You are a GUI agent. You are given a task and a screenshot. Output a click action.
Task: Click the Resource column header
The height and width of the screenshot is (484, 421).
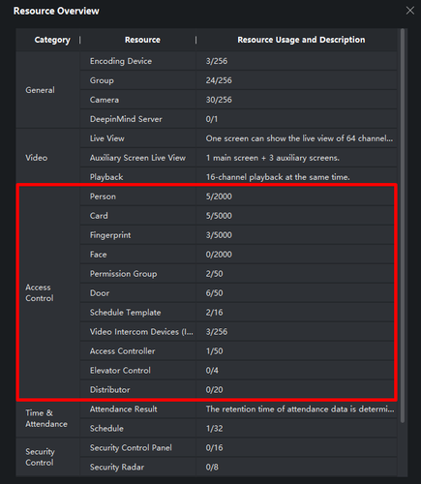pyautogui.click(x=142, y=40)
